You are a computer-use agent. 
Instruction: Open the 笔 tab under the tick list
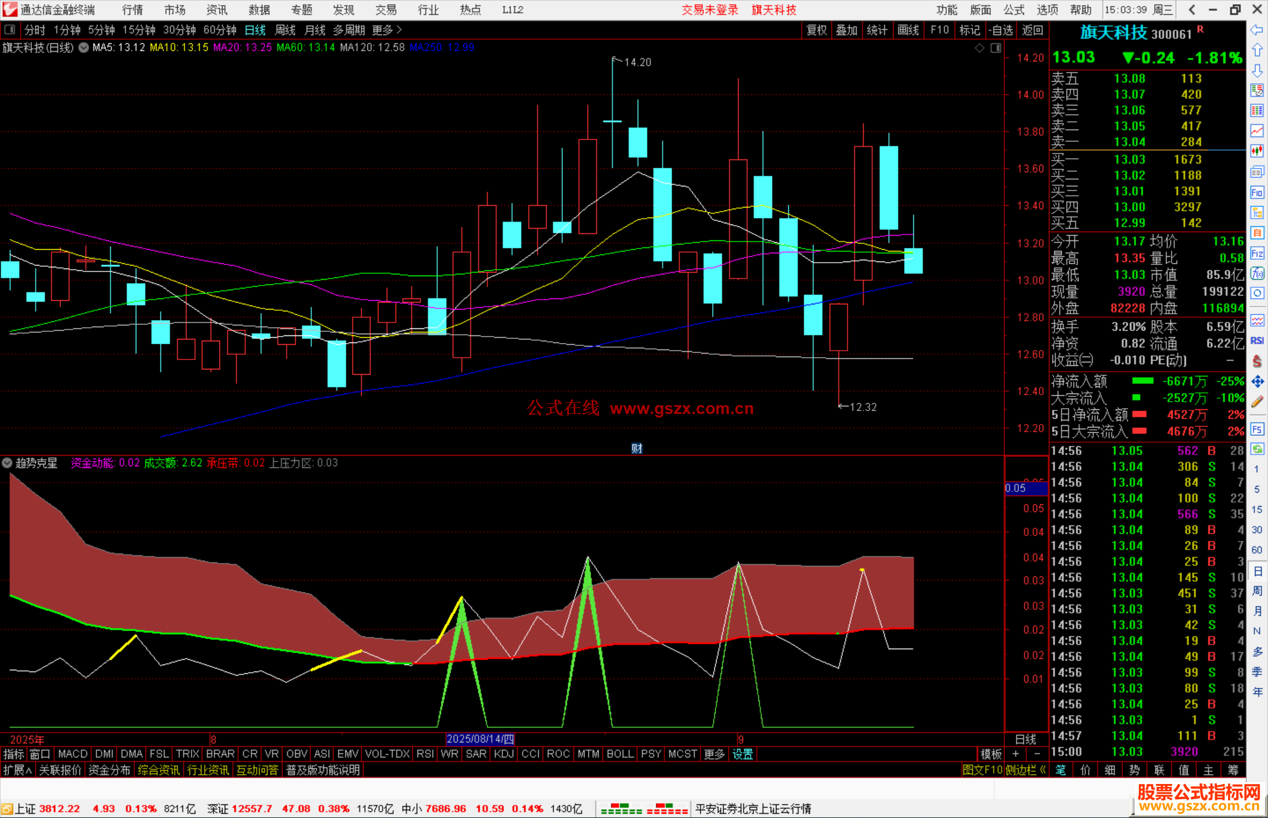click(x=1061, y=770)
